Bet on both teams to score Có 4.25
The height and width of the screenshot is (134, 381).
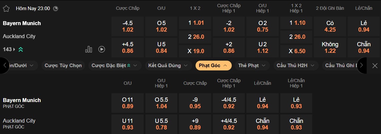tap(330, 26)
